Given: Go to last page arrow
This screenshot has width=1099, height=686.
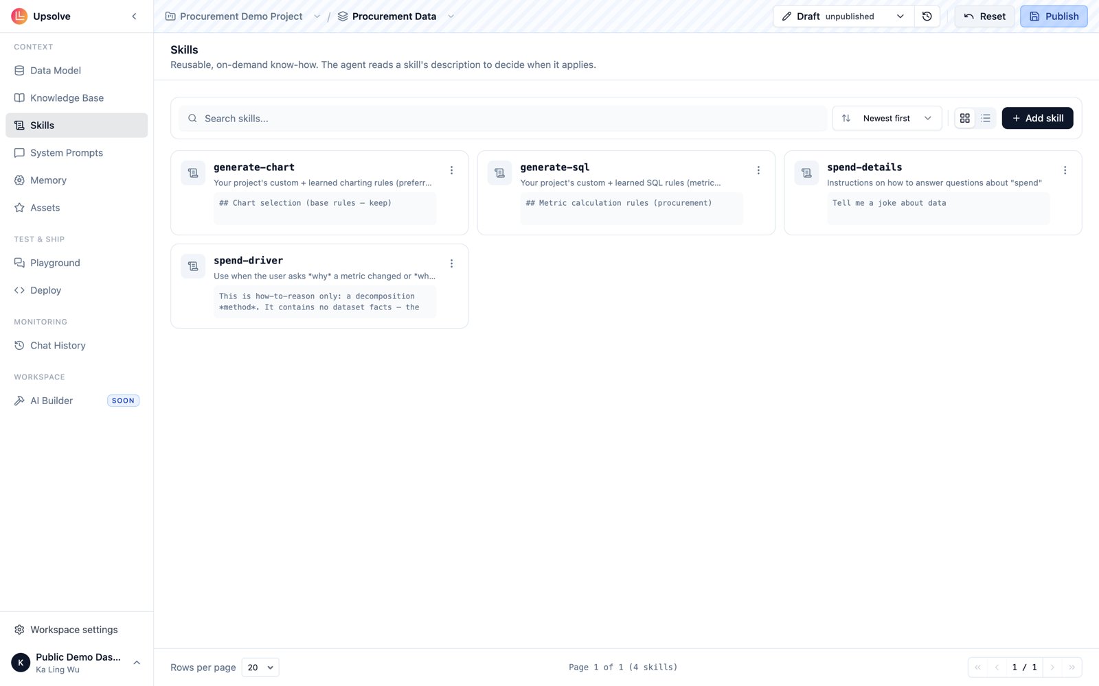Looking at the screenshot, I should point(1072,667).
